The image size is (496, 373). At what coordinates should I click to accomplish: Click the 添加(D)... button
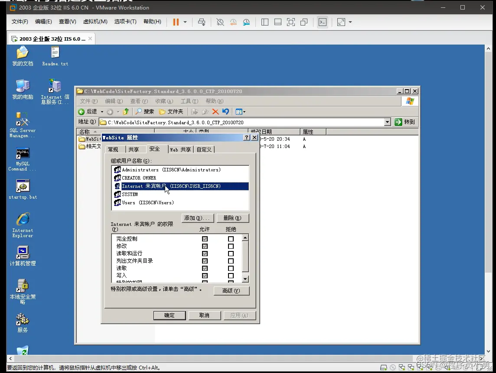[198, 218]
